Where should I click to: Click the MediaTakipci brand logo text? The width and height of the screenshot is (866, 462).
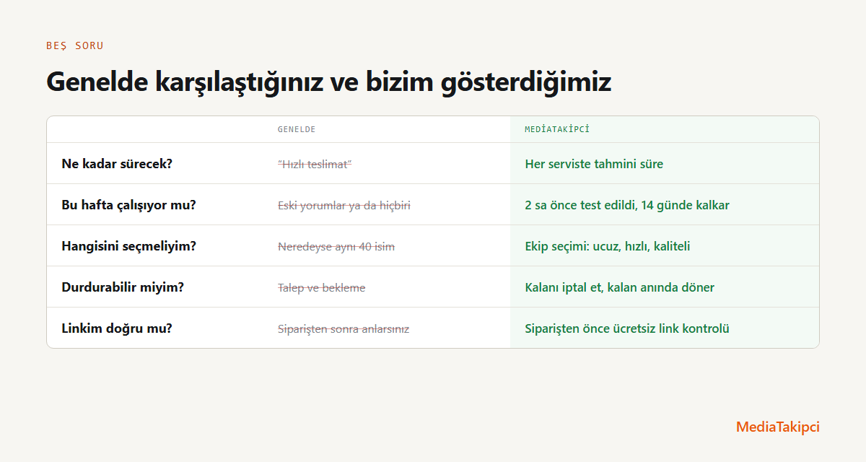coord(778,427)
